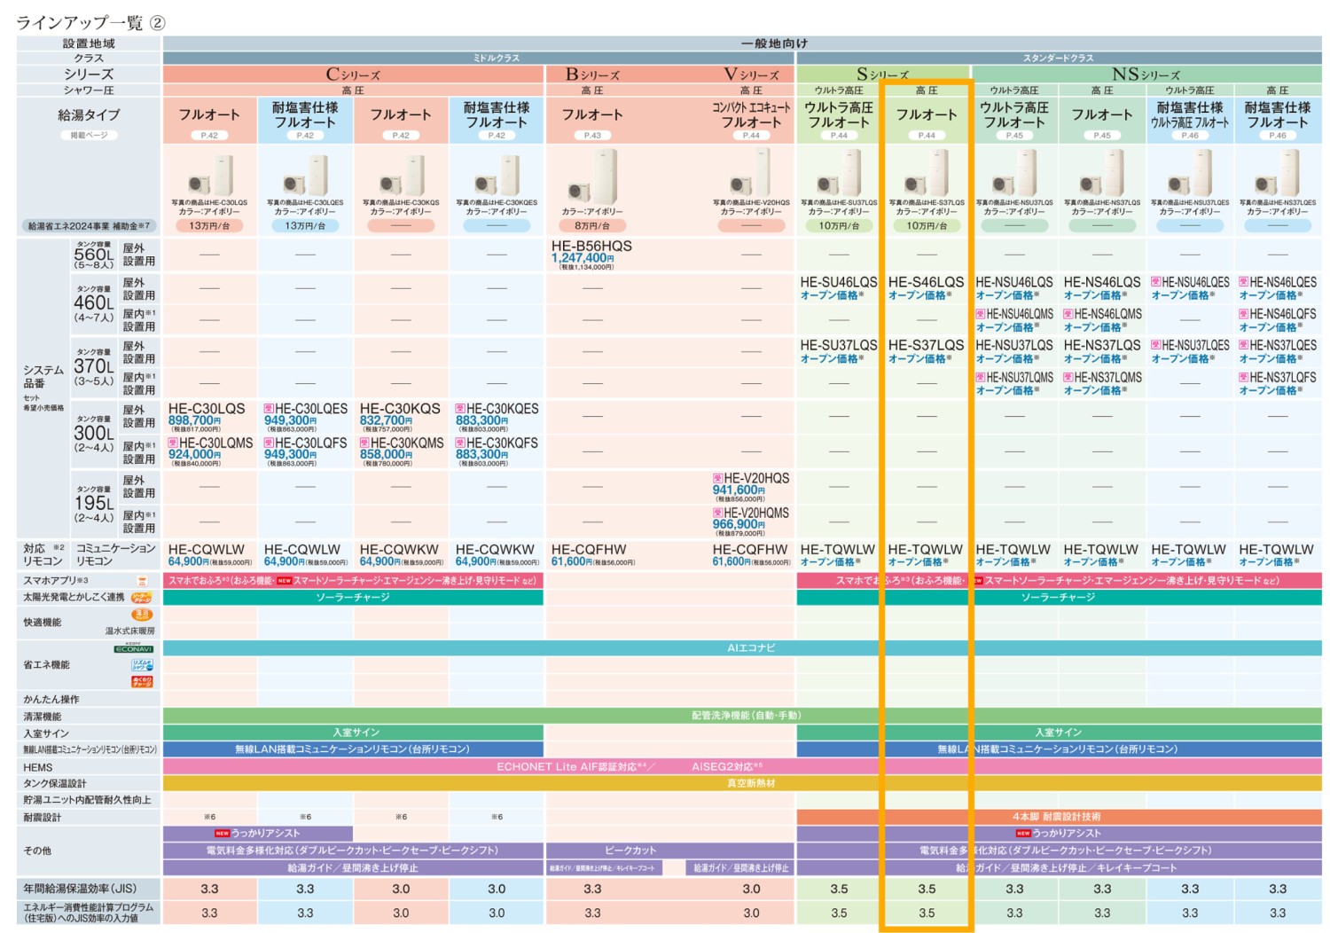Click the 195L tank capacity label
Viewport: 1330px width, 933px height.
click(93, 503)
